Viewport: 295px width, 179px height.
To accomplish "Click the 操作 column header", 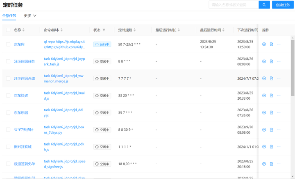I will (x=265, y=30).
